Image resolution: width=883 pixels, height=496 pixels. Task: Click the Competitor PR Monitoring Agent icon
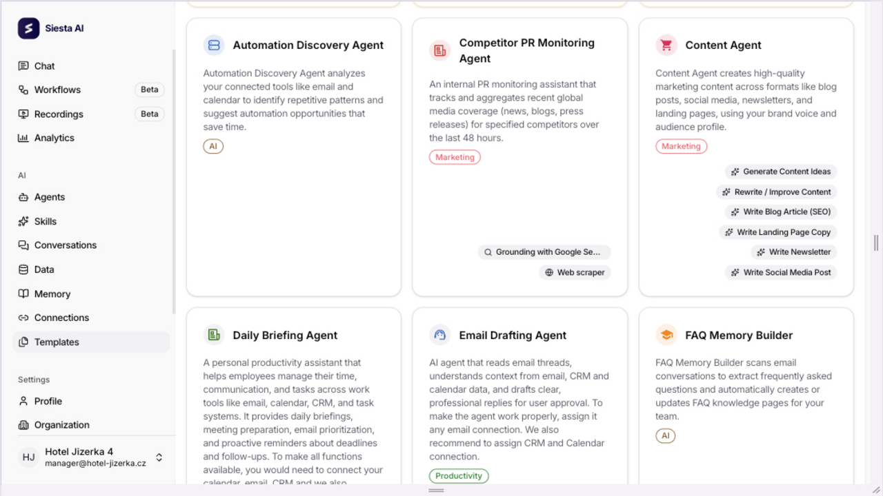[x=440, y=50]
